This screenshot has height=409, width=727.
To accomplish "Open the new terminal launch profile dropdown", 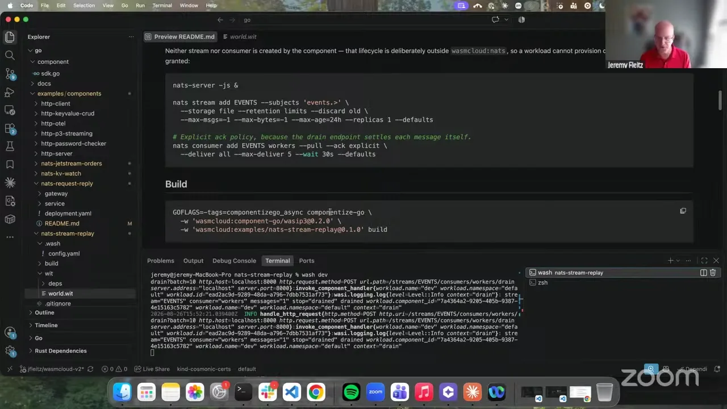I will tap(678, 261).
